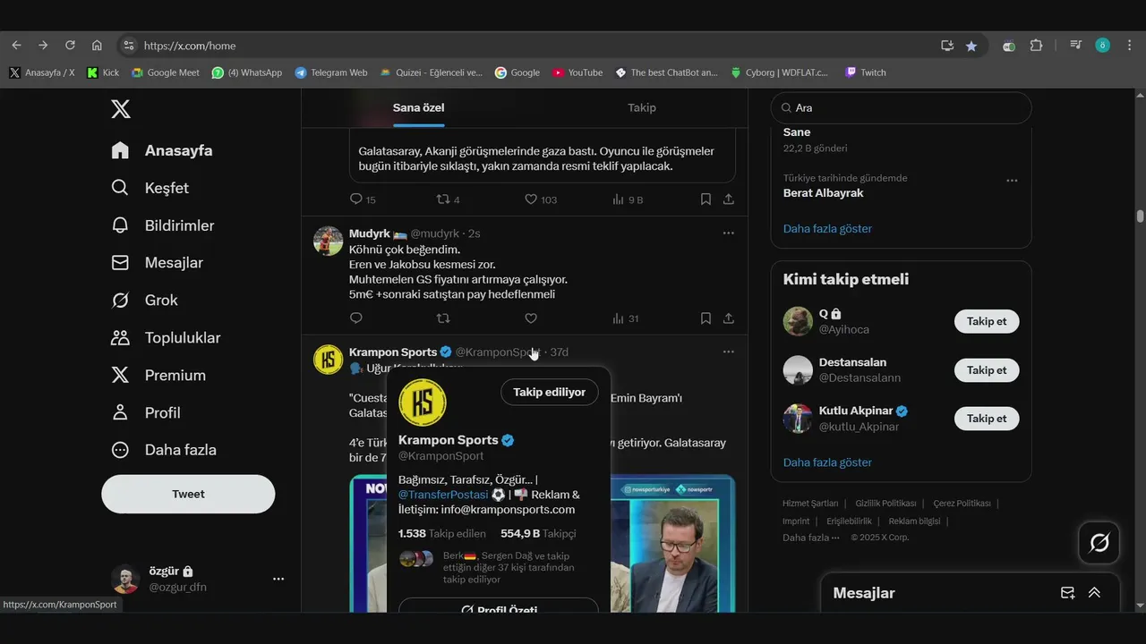Open Grok from the sidebar
This screenshot has height=644, width=1146.
click(x=144, y=301)
